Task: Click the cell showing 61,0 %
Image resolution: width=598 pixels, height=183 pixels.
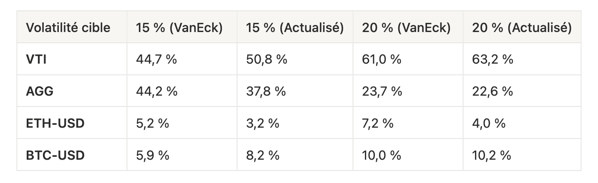Action: pos(408,59)
